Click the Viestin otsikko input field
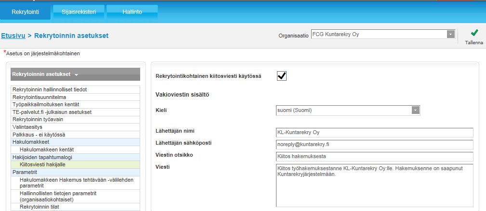Image resolution: width=486 pixels, height=211 pixels. pos(374,157)
